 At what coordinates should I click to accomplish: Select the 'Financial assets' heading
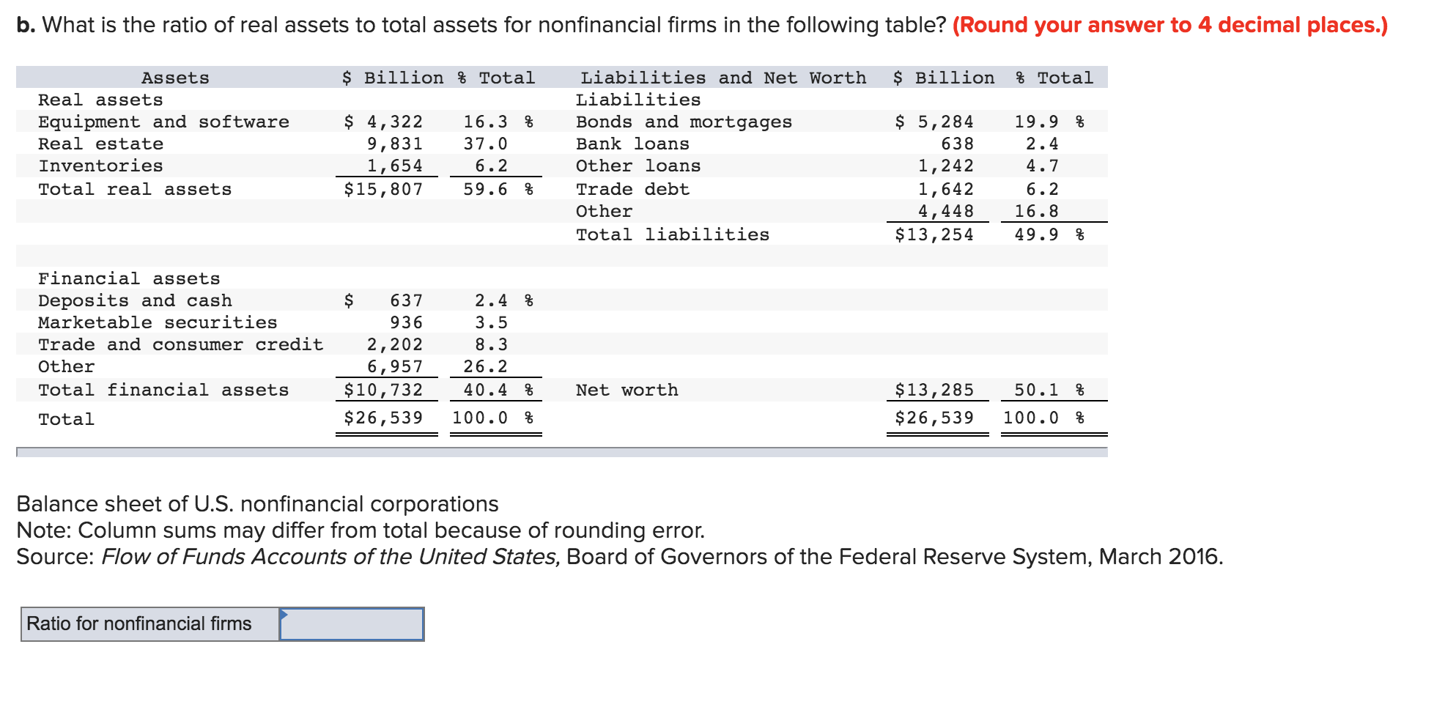pyautogui.click(x=129, y=278)
